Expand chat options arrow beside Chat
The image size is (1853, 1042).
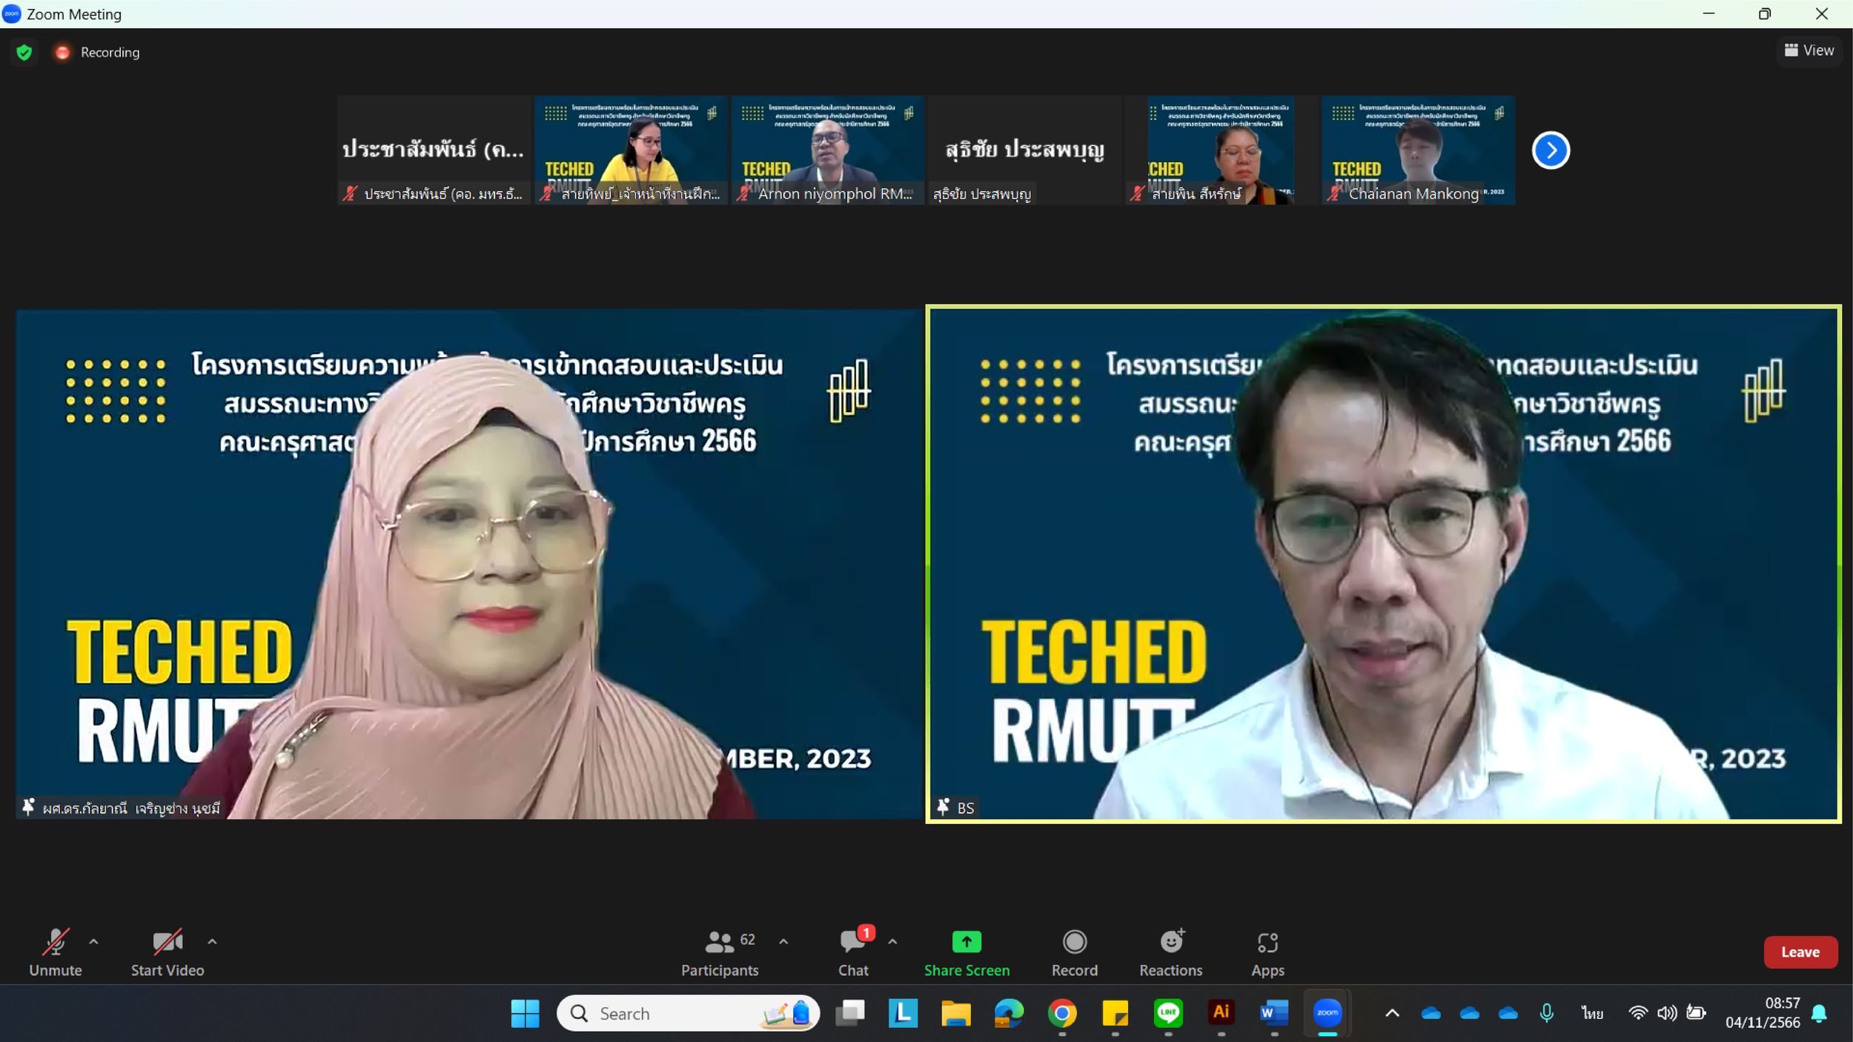[x=892, y=942]
